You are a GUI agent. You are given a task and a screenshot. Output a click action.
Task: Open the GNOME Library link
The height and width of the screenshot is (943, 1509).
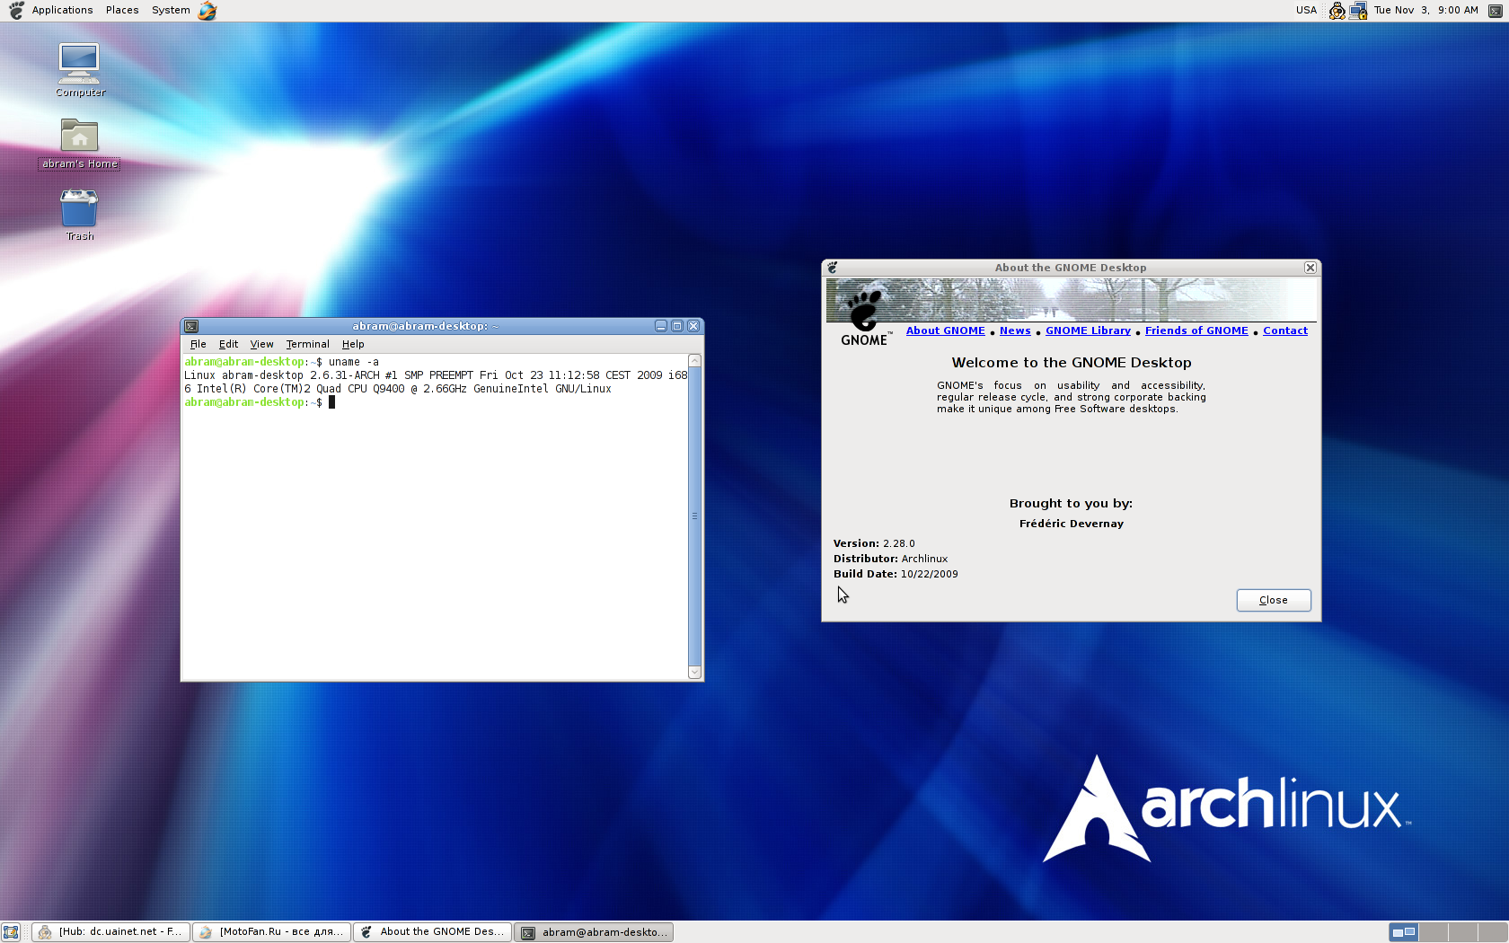[x=1088, y=330]
